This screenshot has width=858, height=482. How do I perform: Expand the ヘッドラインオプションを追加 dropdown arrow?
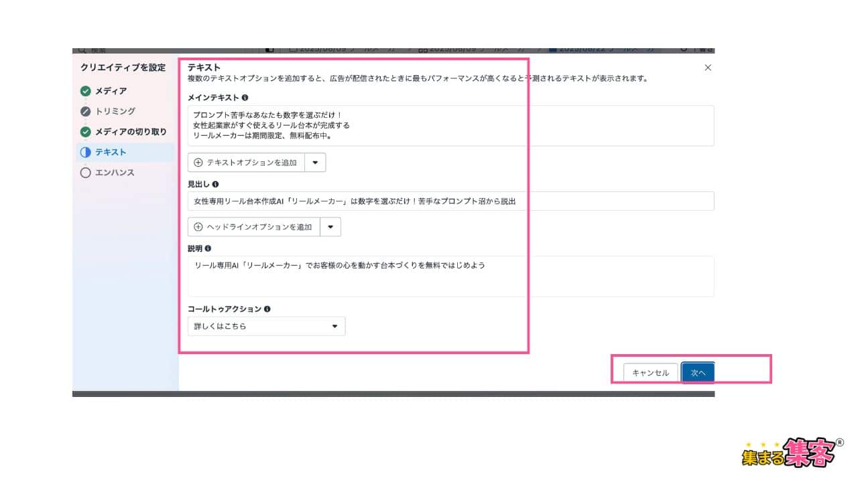point(330,227)
